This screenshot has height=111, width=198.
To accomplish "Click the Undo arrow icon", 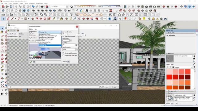I will click(33, 6).
